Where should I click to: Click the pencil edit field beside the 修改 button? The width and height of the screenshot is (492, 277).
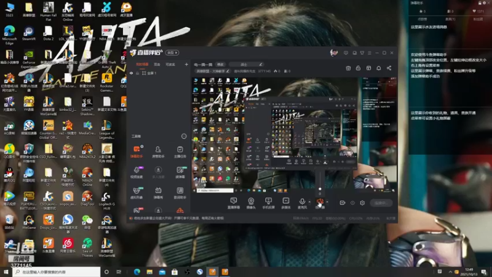[x=247, y=65]
